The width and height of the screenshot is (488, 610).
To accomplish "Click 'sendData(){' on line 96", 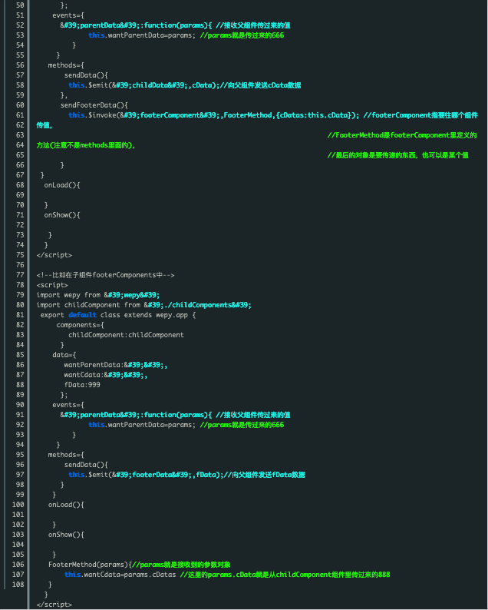I will coord(86,465).
